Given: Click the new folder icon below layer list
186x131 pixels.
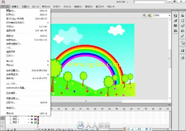Looking at the screenshot, I should (11, 130).
